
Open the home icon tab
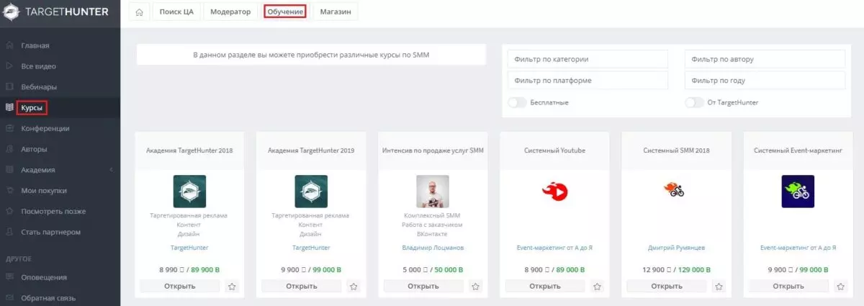click(x=139, y=12)
